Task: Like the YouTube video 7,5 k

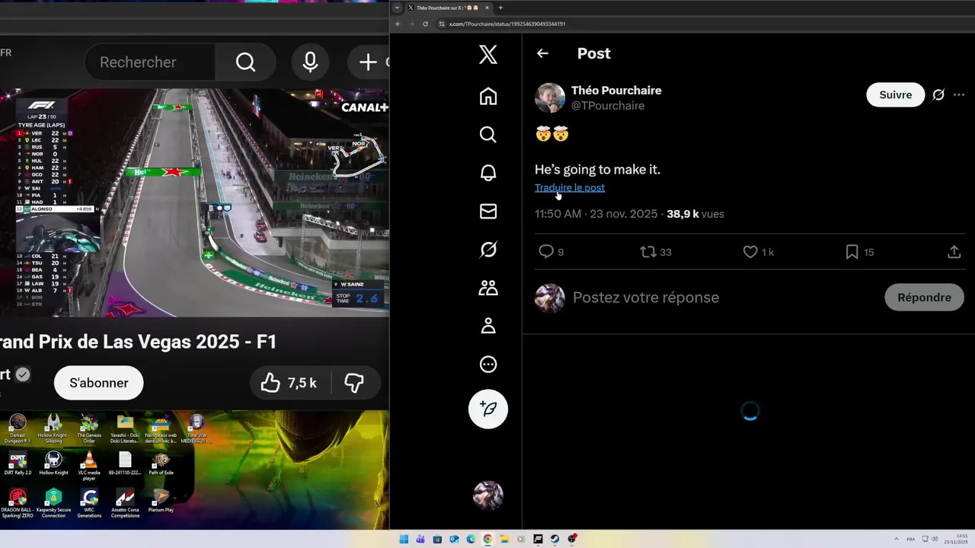Action: pyautogui.click(x=289, y=383)
